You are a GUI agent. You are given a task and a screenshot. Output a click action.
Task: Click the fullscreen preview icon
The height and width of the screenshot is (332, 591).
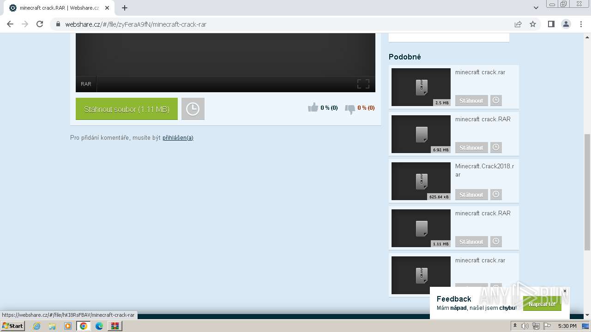pyautogui.click(x=363, y=84)
